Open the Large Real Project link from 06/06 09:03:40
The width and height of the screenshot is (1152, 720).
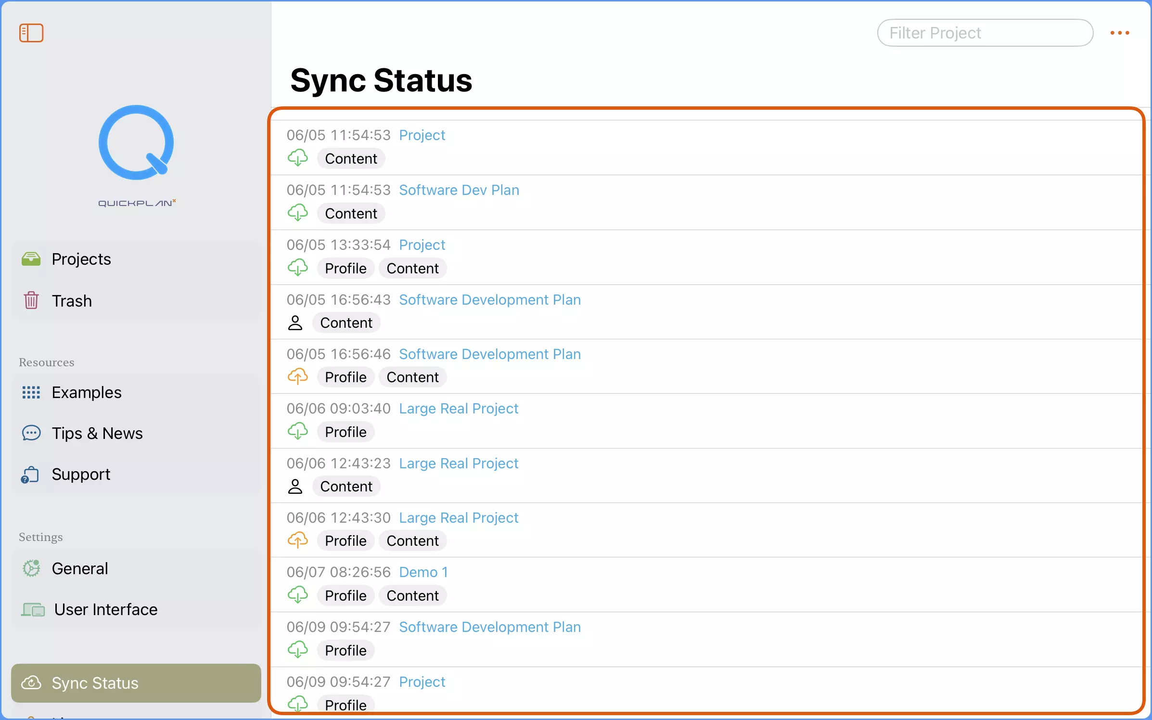click(458, 408)
